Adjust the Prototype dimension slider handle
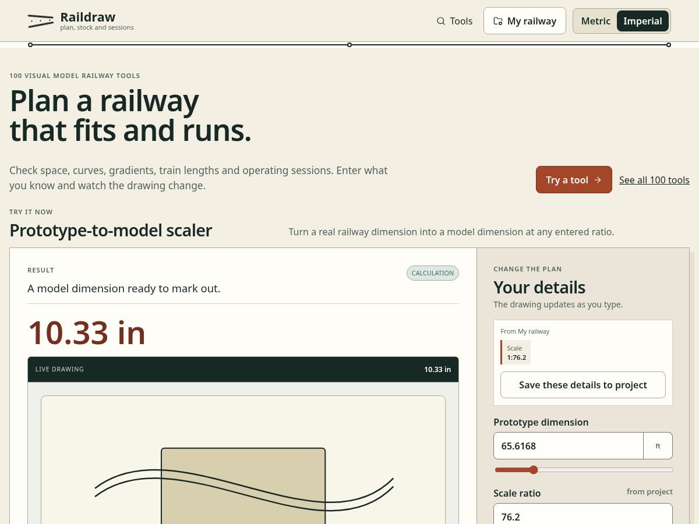 534,470
